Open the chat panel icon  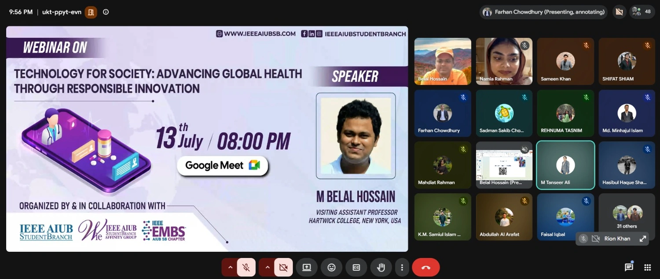pyautogui.click(x=629, y=267)
